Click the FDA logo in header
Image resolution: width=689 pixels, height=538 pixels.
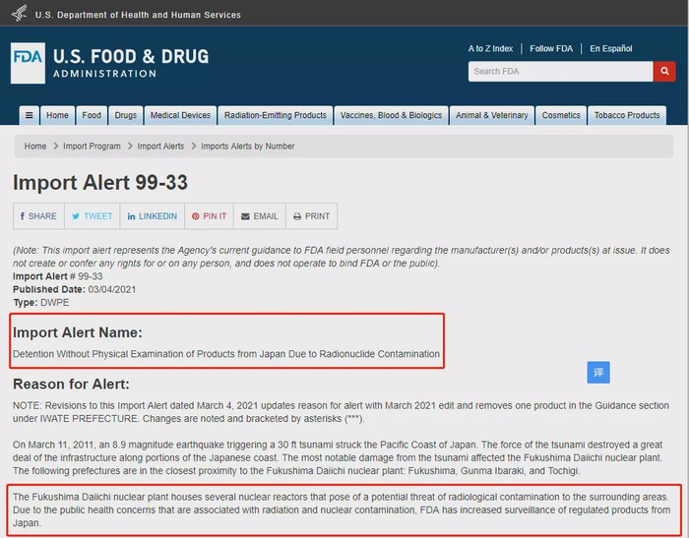coord(28,63)
